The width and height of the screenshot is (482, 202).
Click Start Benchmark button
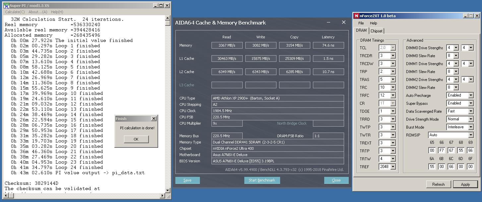(x=262, y=180)
